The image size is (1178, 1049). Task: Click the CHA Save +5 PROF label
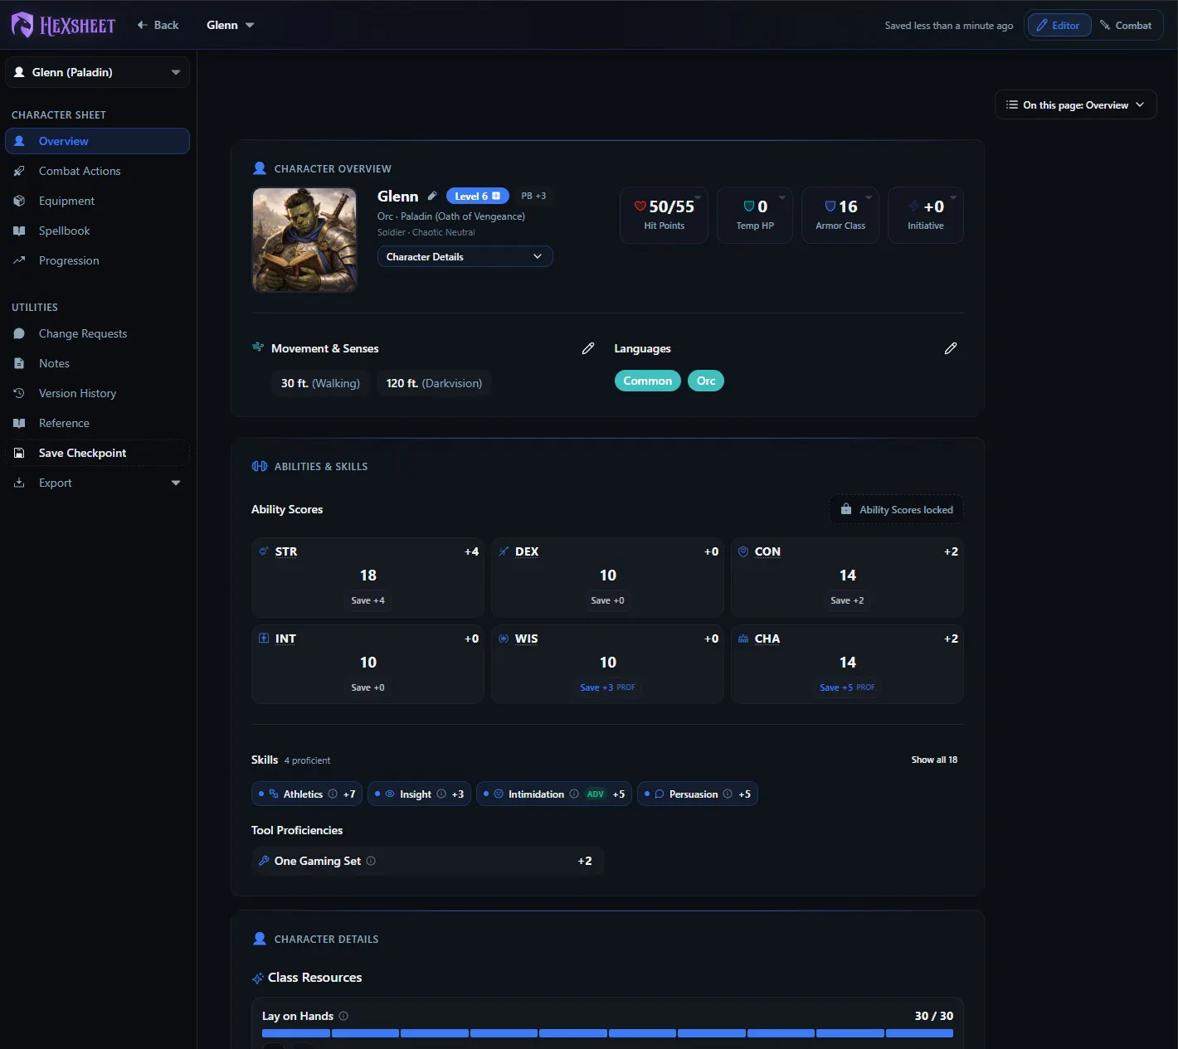click(847, 687)
